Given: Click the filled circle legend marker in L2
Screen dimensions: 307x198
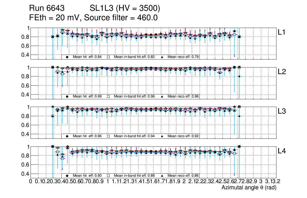Looking at the screenshot, I should (67, 96).
